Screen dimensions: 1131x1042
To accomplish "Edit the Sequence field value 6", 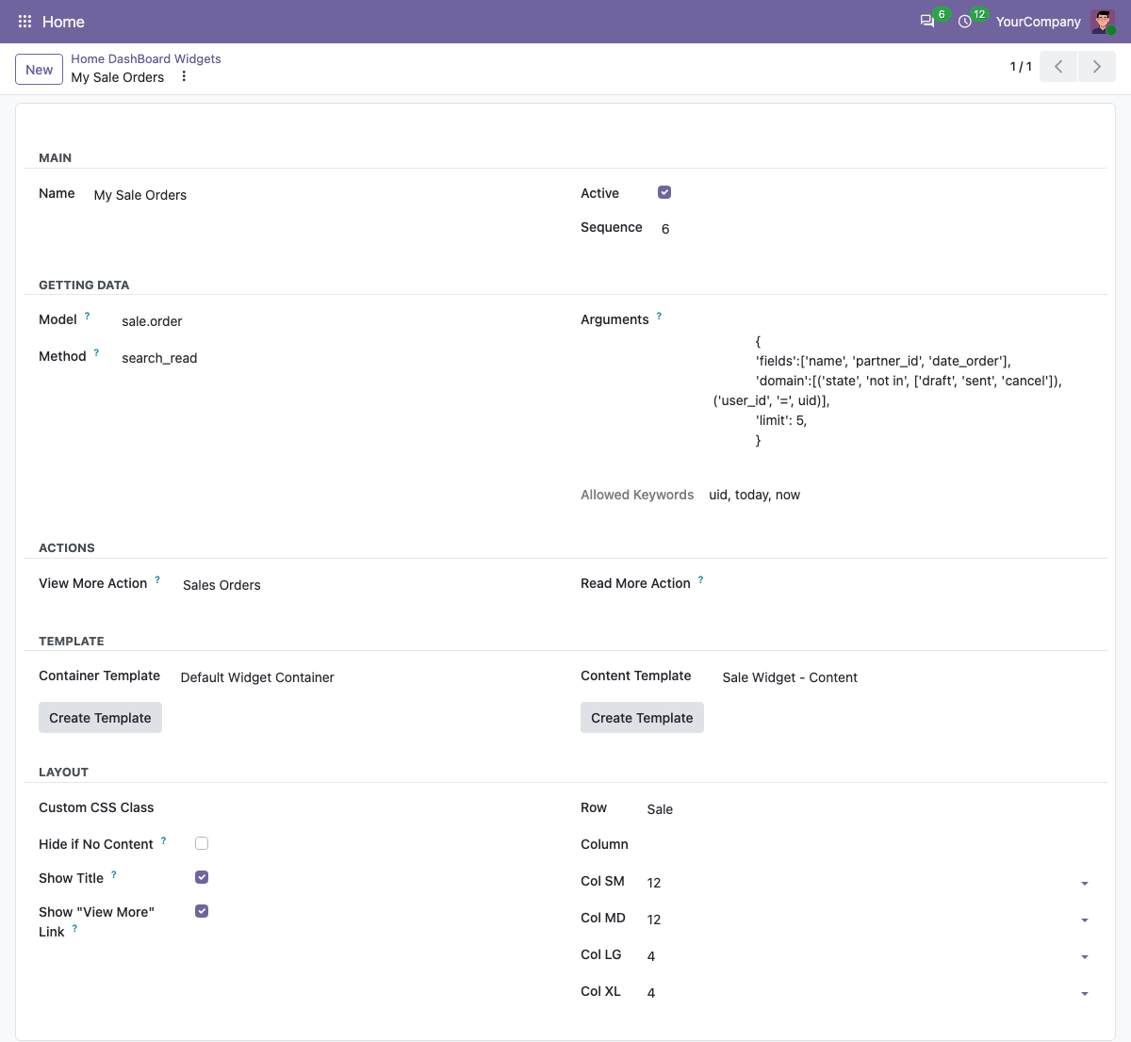I will pos(876,229).
